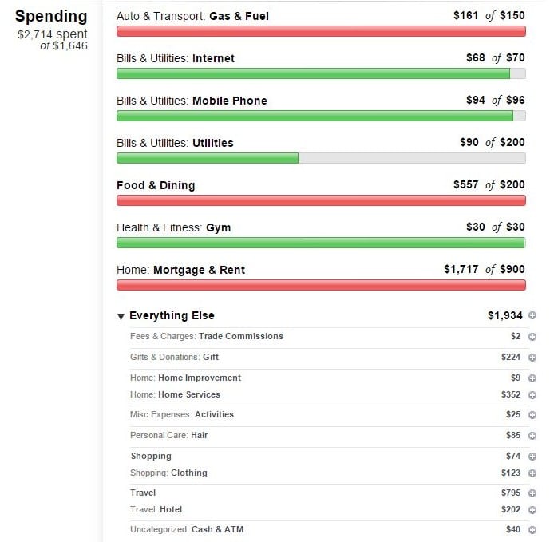
Task: Click plus icon beside Activities $25
Action: click(532, 415)
